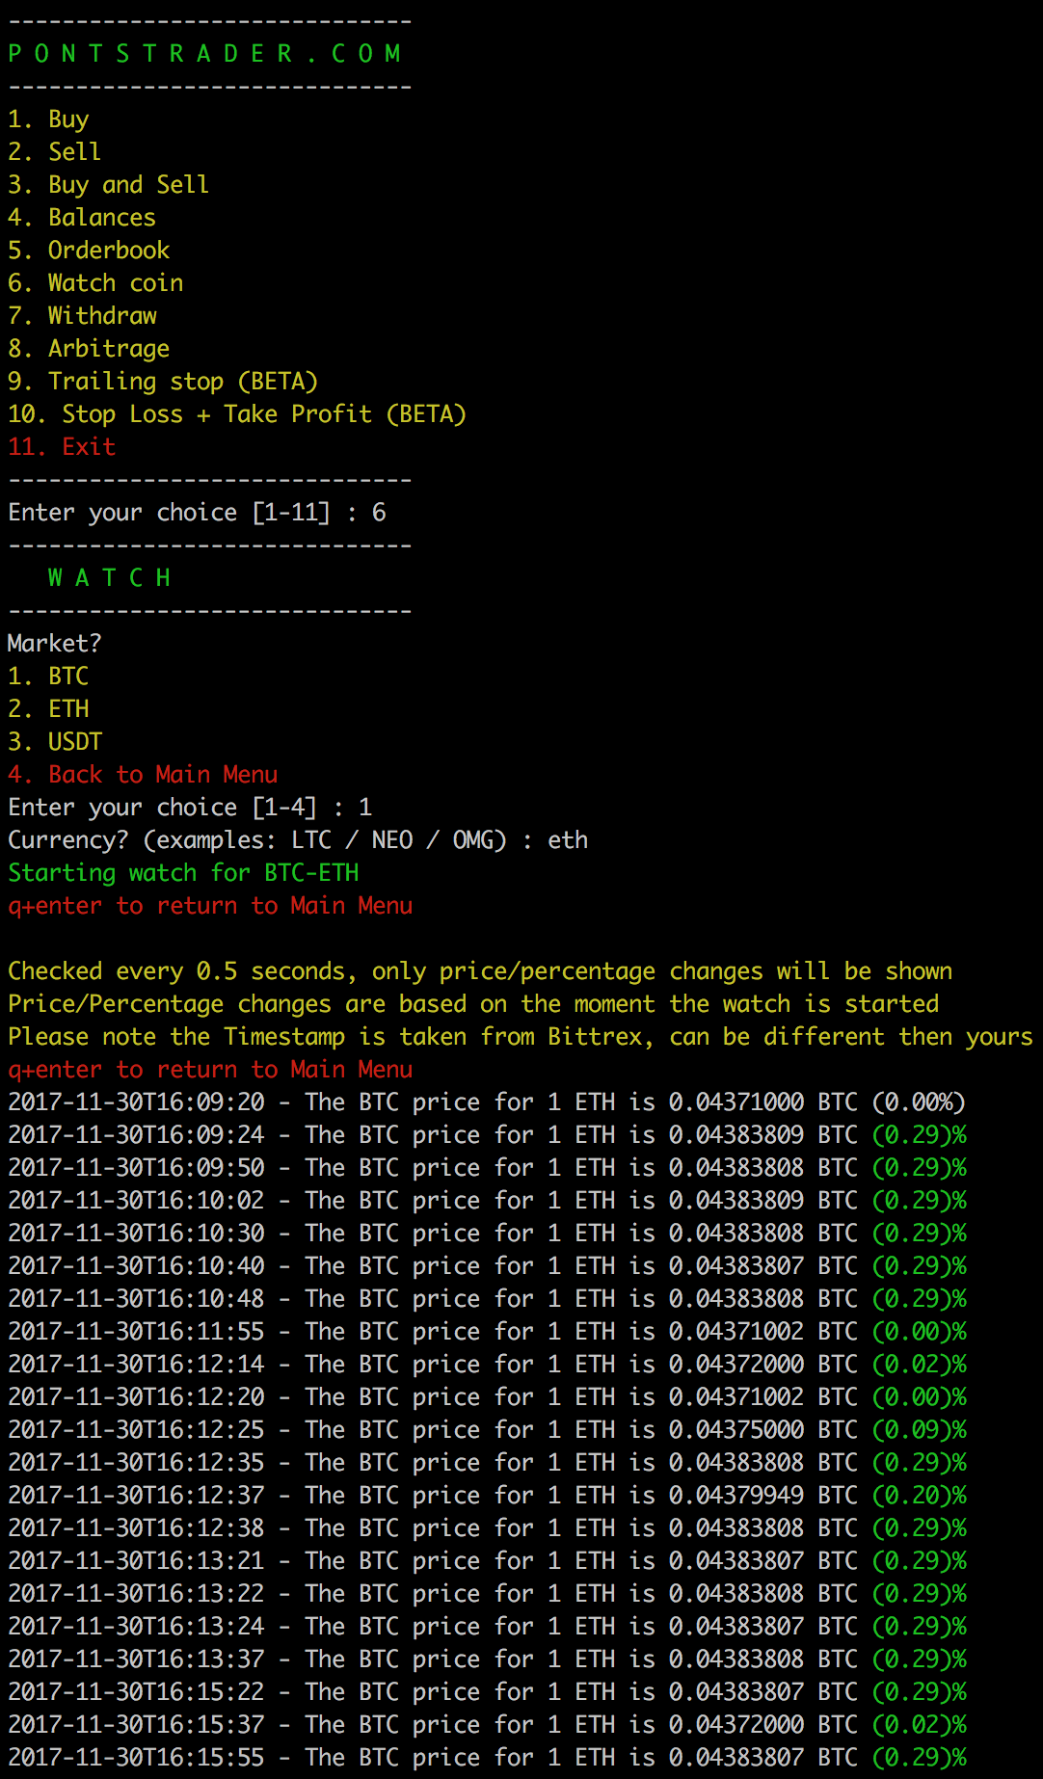Click the 16:13:24 price log row
This screenshot has height=1779, width=1043.
pos(487,1627)
